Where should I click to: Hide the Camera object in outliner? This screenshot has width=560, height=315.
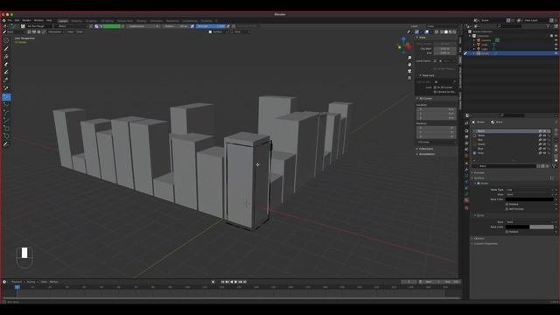tap(556, 40)
